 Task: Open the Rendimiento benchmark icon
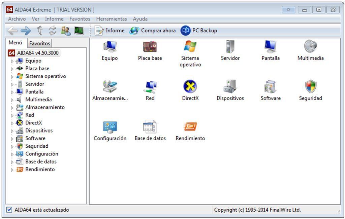(x=190, y=127)
